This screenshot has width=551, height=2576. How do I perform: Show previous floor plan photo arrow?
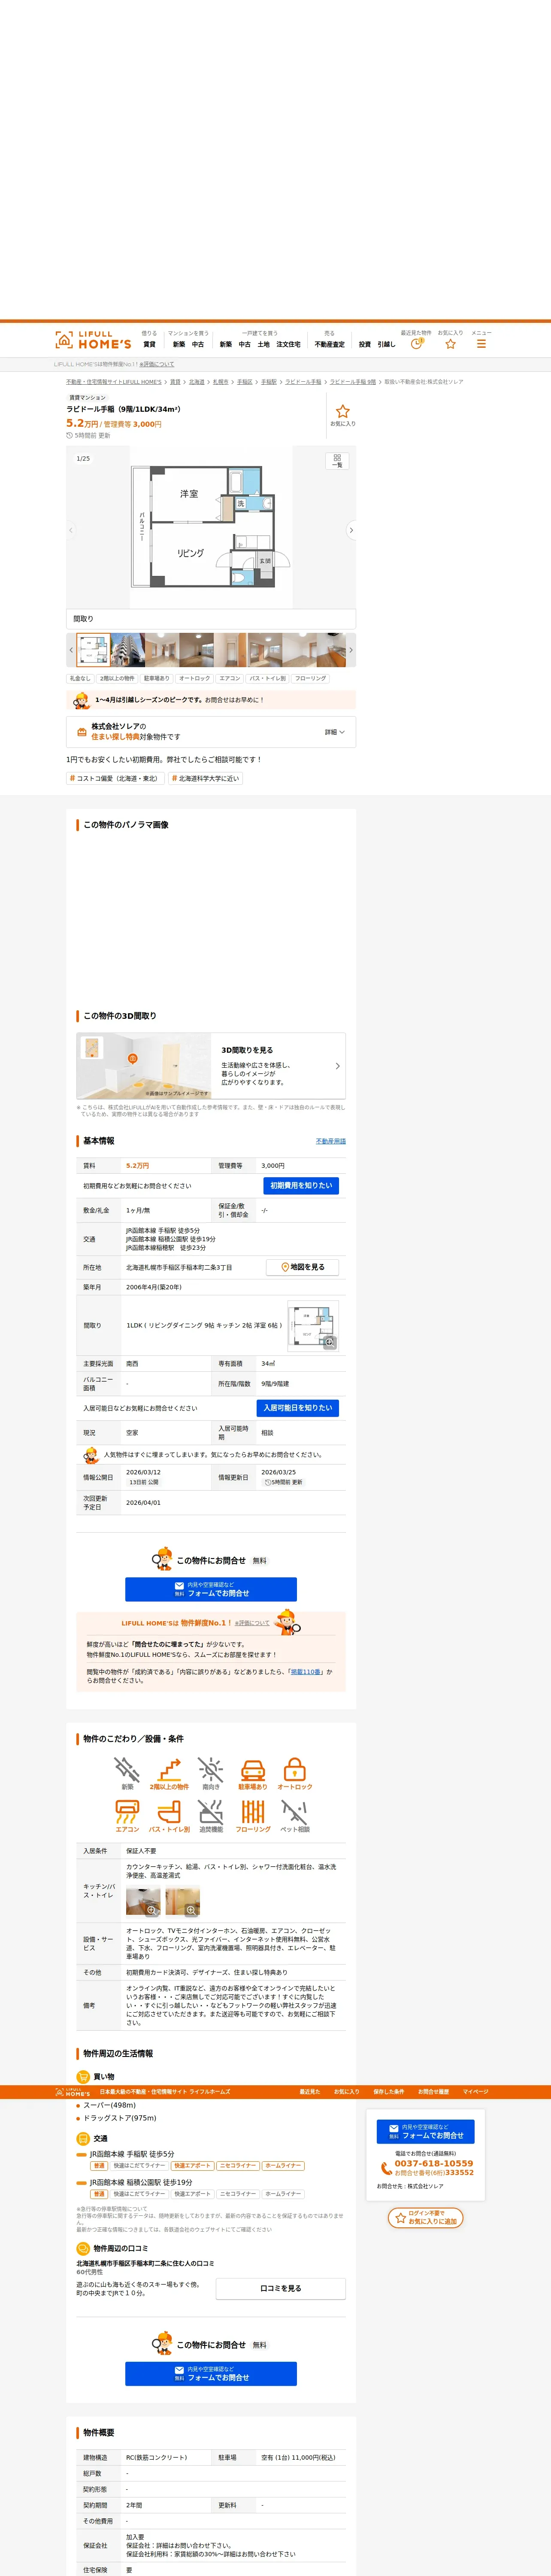point(71,530)
